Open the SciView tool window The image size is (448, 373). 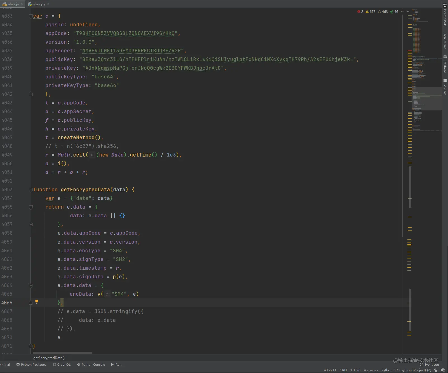[445, 87]
